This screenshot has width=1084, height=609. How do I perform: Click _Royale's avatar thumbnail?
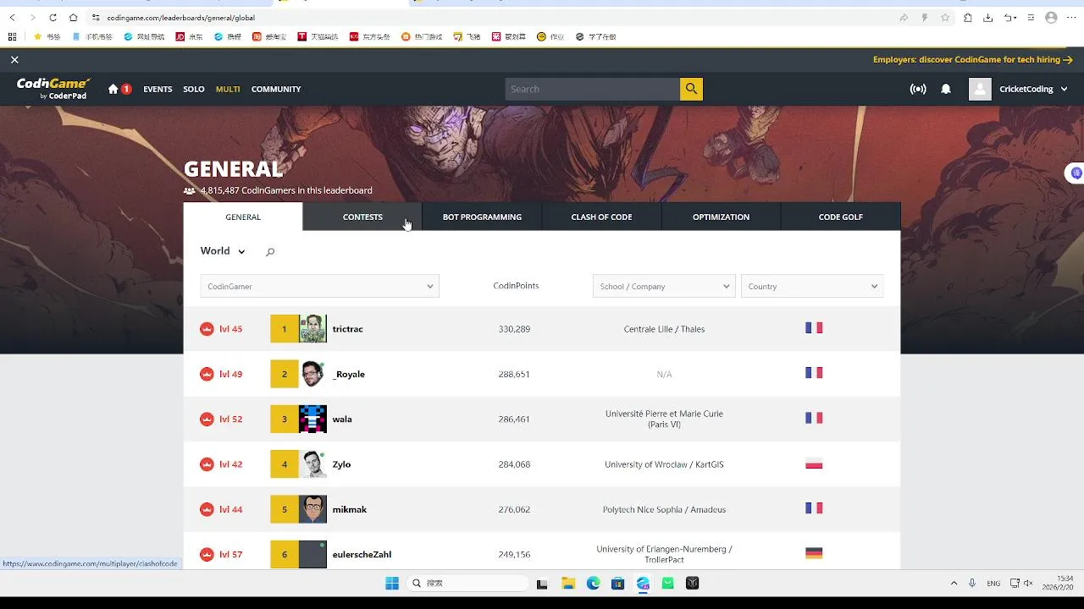tap(312, 374)
